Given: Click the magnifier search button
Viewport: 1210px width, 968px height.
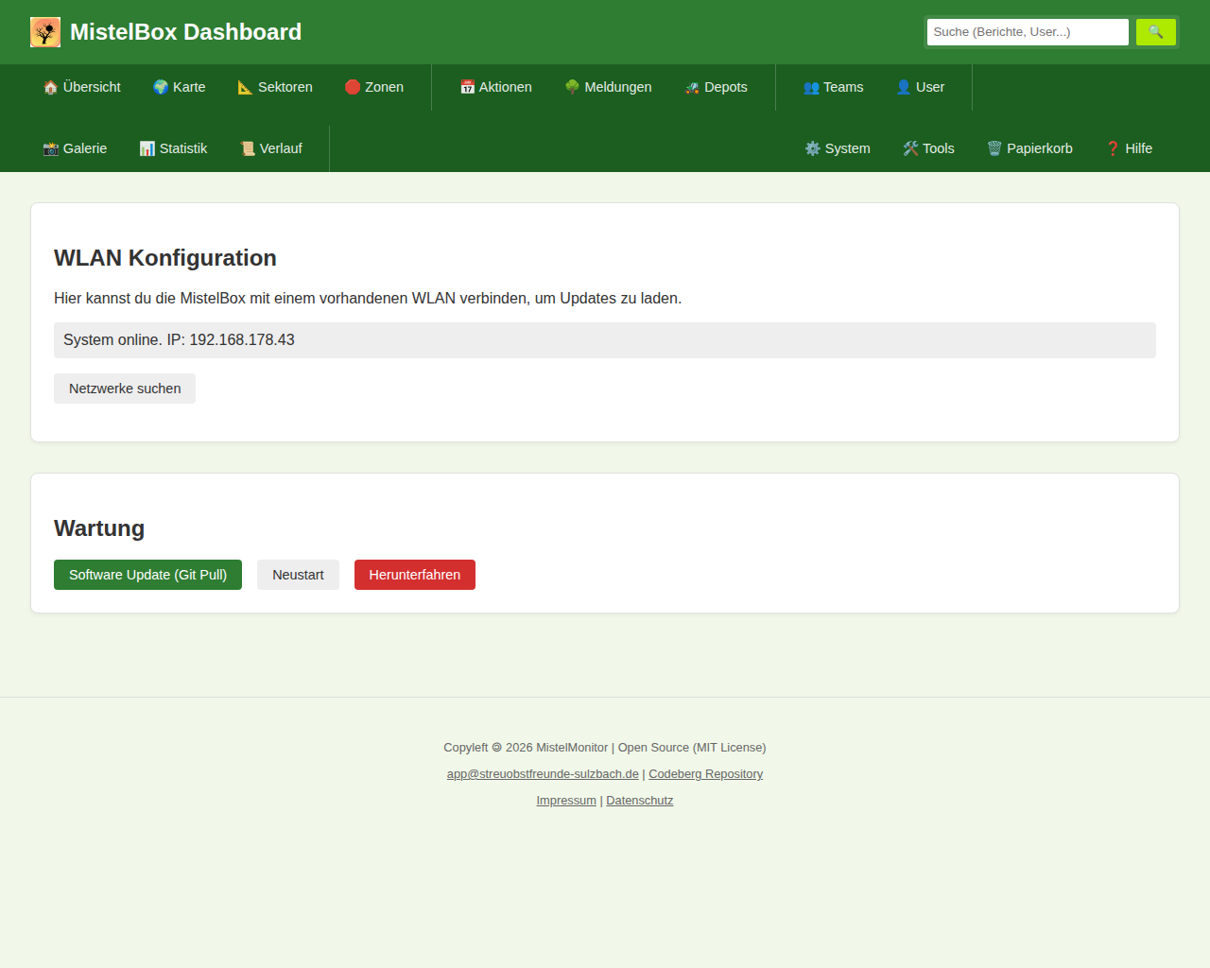Looking at the screenshot, I should click(1155, 32).
